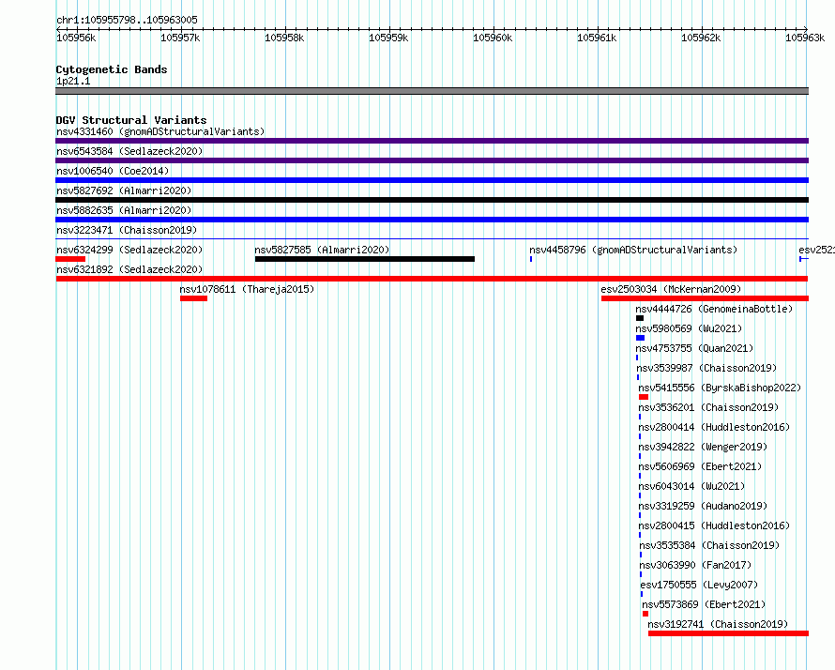The image size is (835, 670).
Task: Open the esv1750555 (Levy2007) label
Action: [699, 585]
